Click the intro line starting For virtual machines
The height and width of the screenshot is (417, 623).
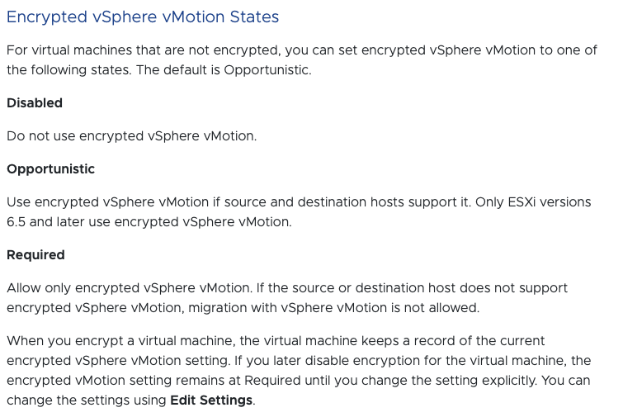click(x=301, y=50)
